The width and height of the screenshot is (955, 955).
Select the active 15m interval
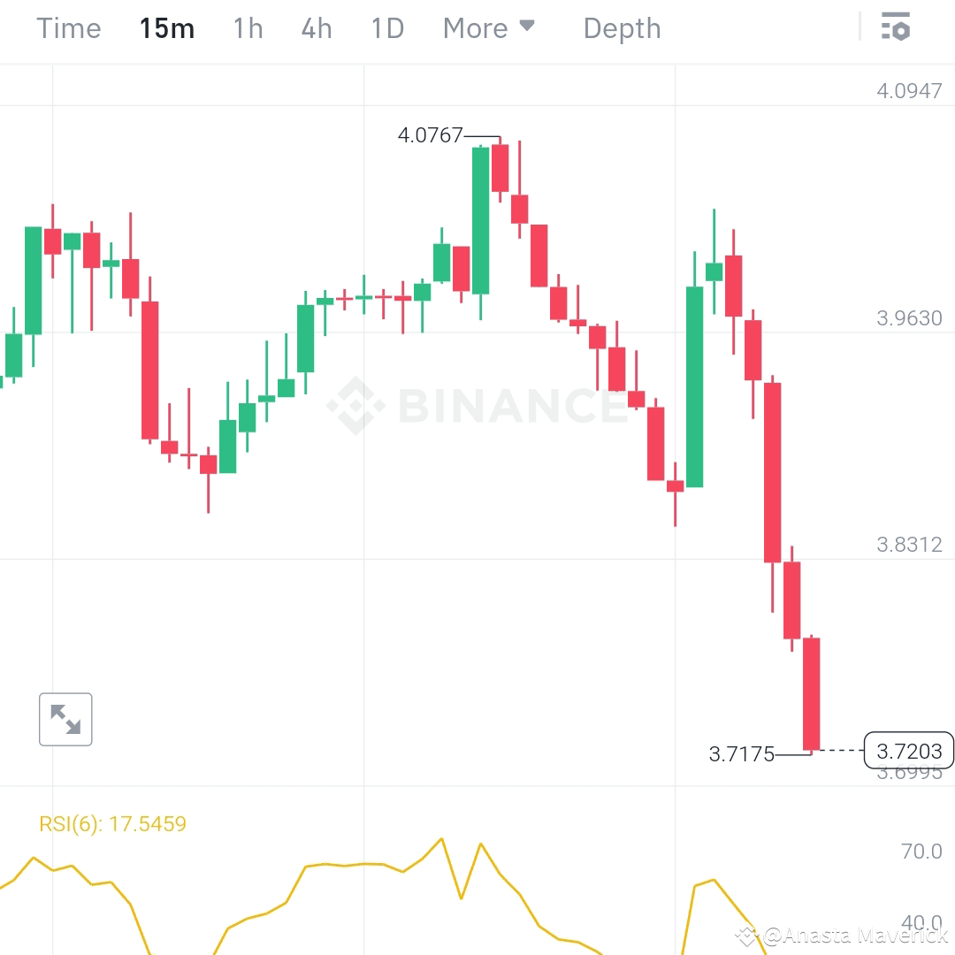pos(167,27)
